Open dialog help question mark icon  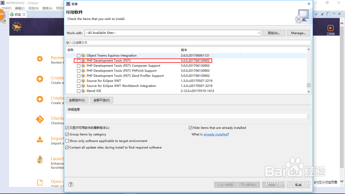[71, 185]
